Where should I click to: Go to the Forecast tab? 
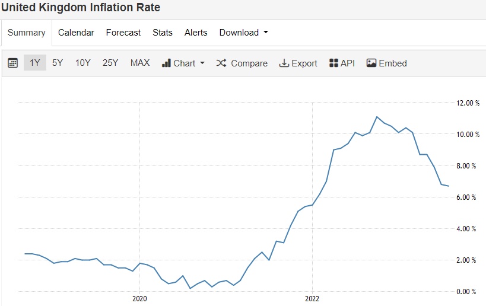tap(123, 33)
